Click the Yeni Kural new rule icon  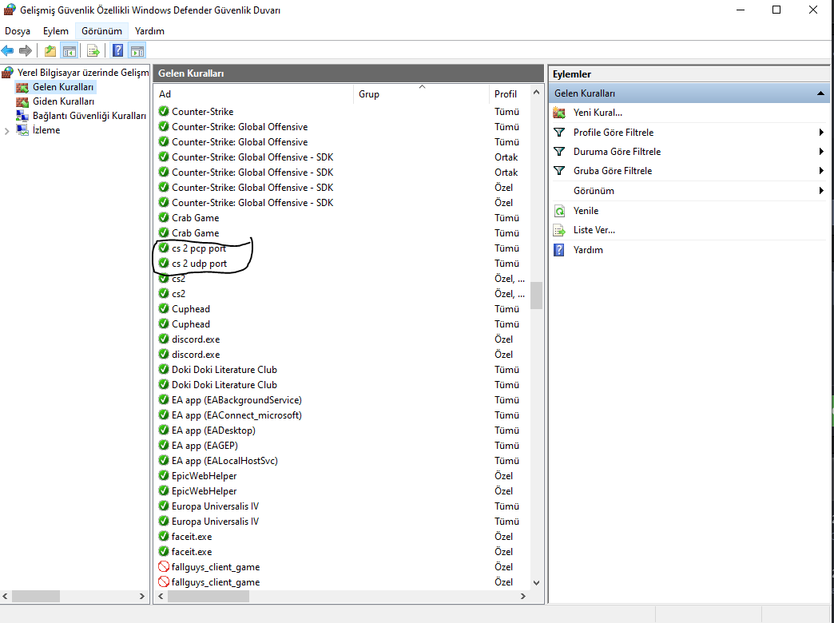click(x=559, y=113)
